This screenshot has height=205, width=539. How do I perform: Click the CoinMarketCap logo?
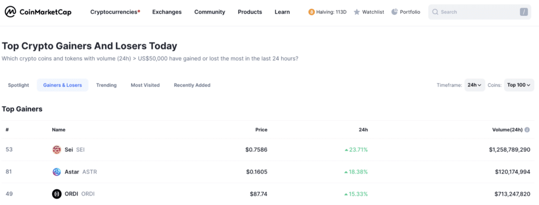point(38,12)
